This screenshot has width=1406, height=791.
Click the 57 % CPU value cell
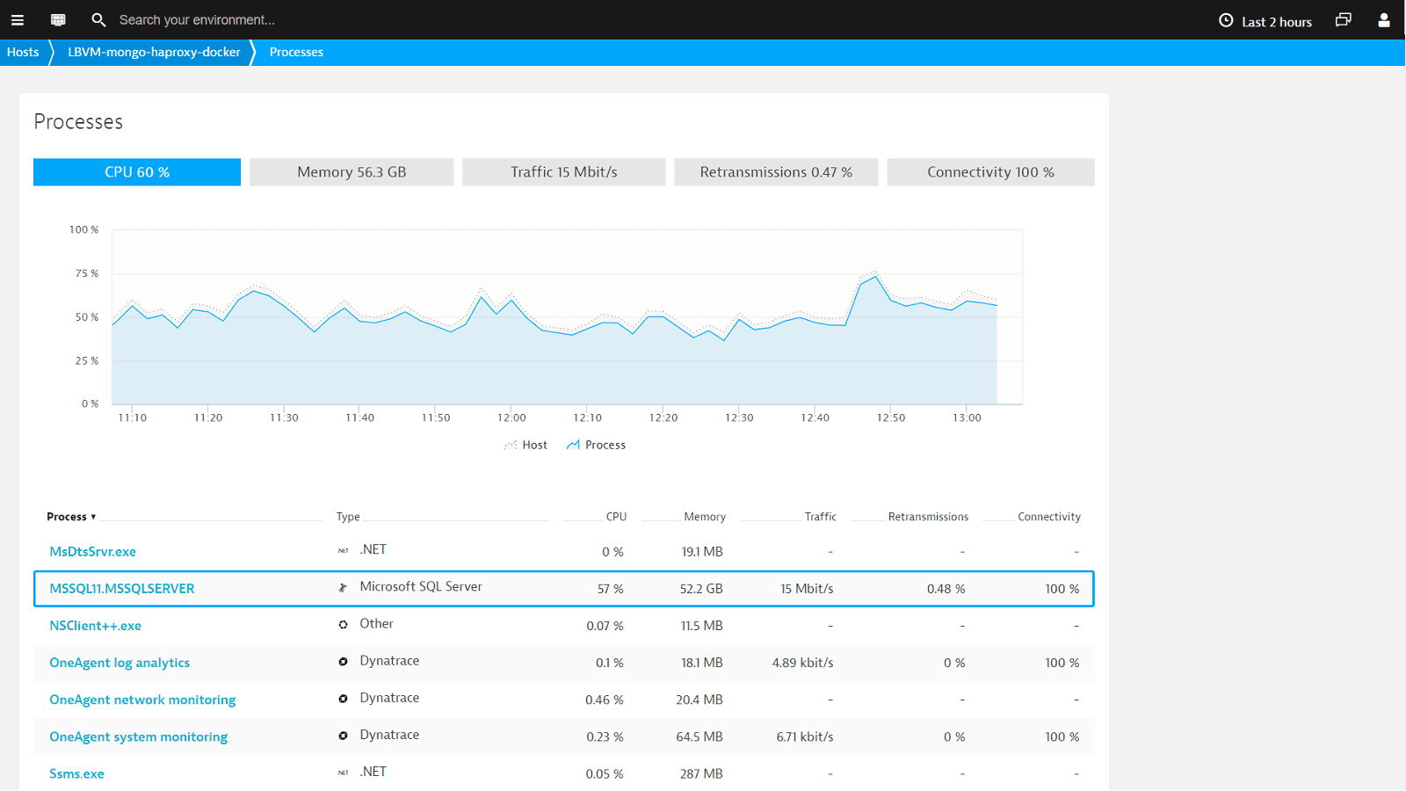click(x=610, y=589)
